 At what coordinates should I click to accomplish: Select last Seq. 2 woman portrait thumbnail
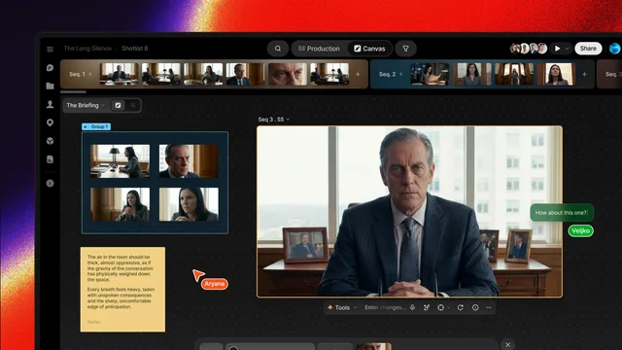(x=556, y=74)
